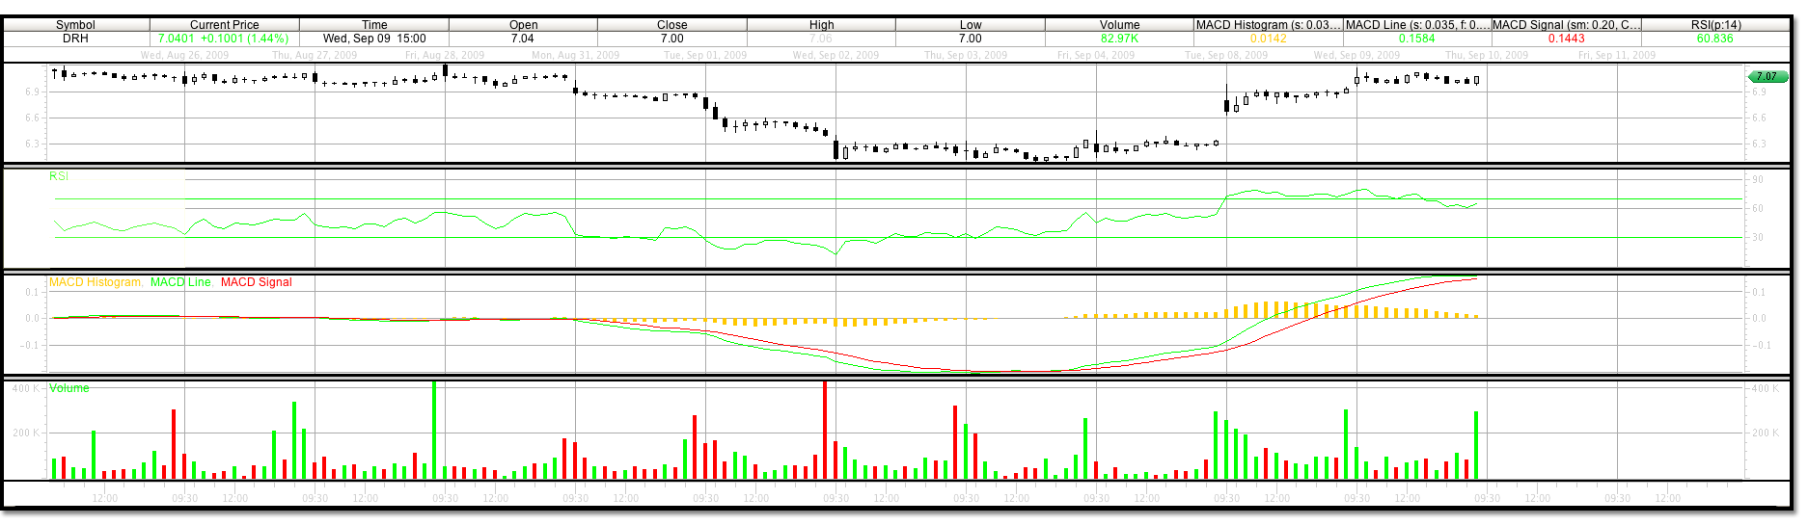Select the Symbol column header
The height and width of the screenshot is (525, 1808).
75,25
